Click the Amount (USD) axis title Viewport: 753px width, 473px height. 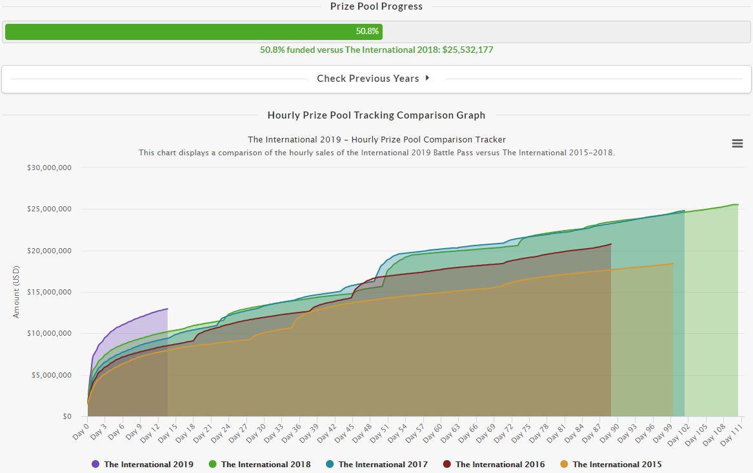16,292
